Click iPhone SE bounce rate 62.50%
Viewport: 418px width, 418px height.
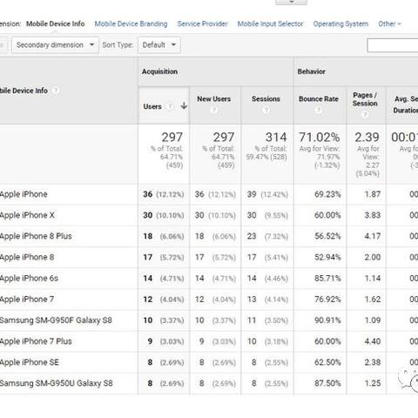(327, 362)
